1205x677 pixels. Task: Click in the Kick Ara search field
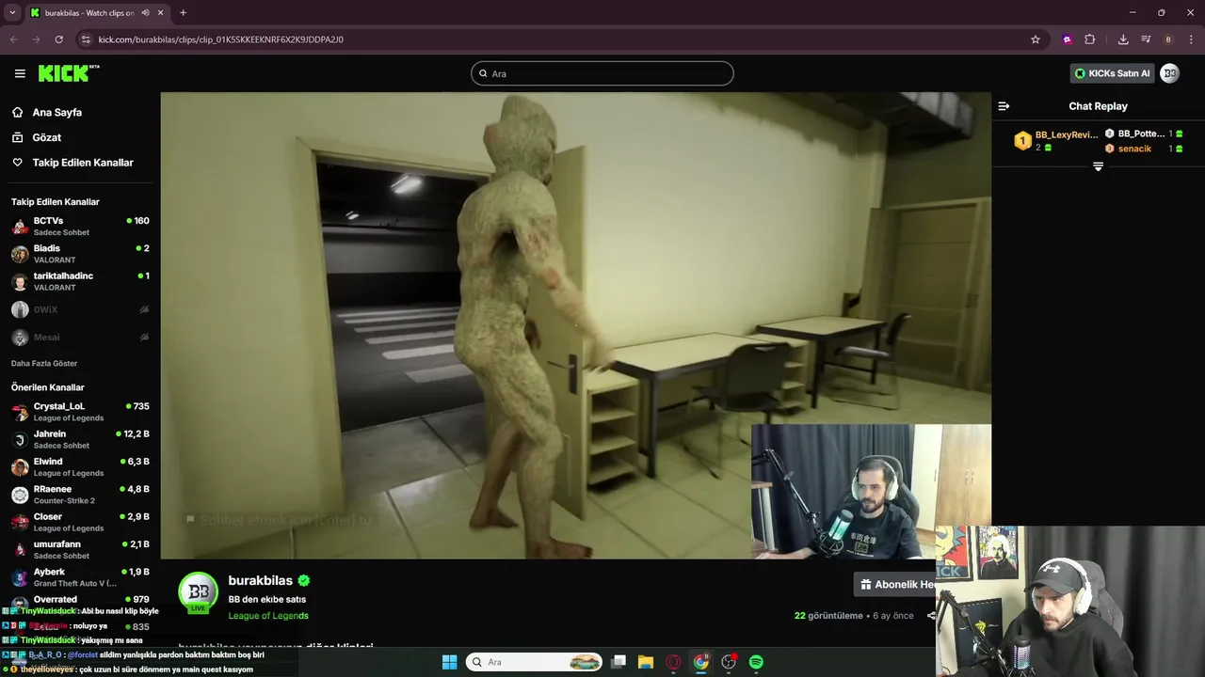tap(602, 73)
